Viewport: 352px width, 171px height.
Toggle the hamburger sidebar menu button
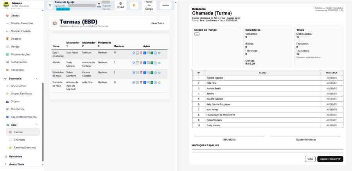coord(50,5)
